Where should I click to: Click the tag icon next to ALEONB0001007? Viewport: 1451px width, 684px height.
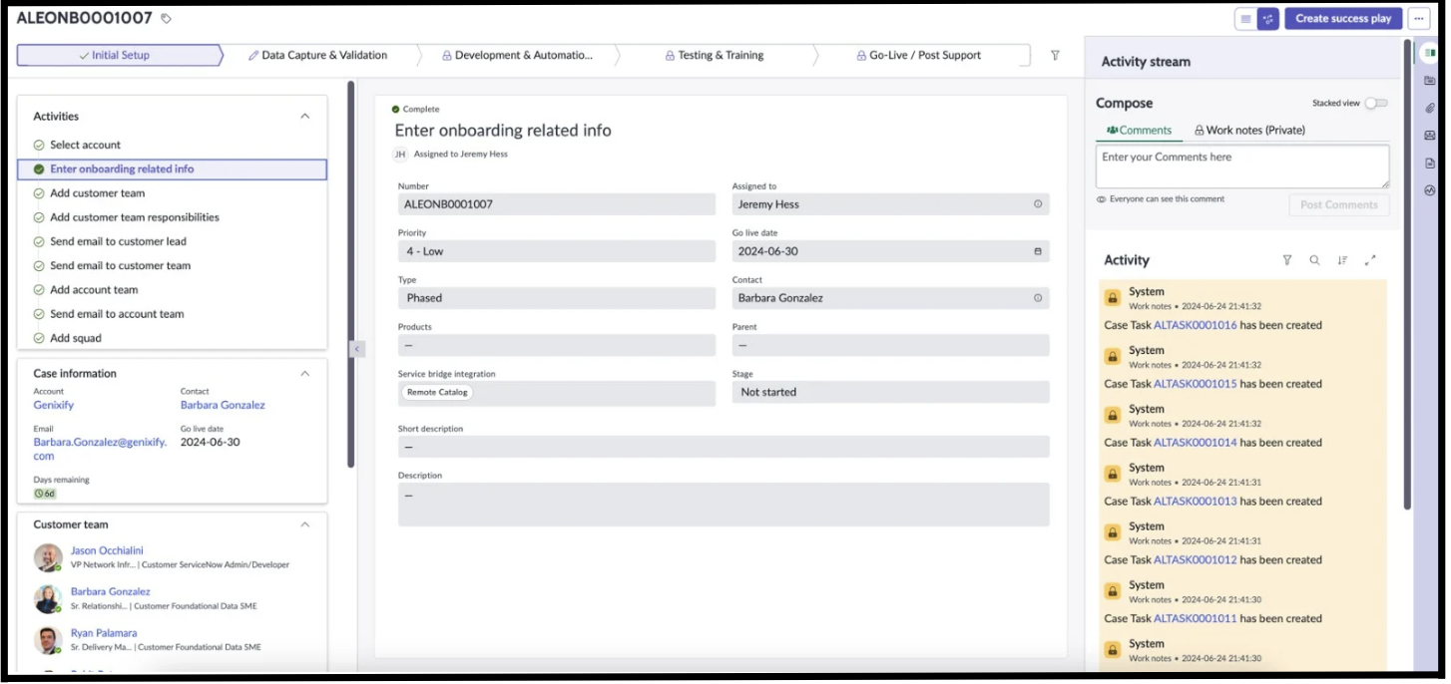(167, 17)
